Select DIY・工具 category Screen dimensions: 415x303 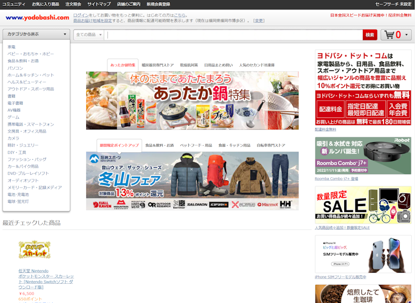point(16,152)
